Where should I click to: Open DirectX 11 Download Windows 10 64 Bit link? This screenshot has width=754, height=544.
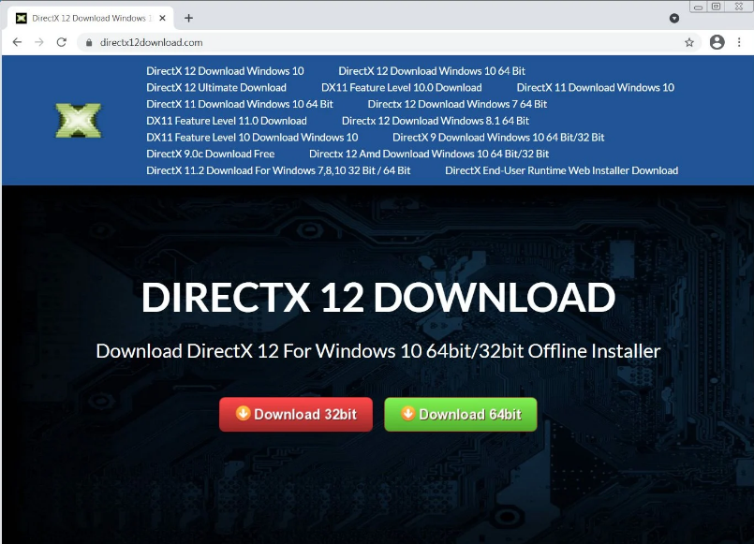pyautogui.click(x=240, y=104)
